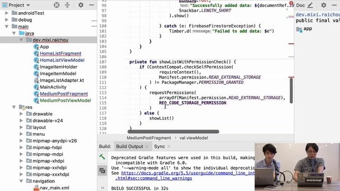The image size is (340, 191).
Task: Open MainActivity class
Action: click(x=53, y=87)
